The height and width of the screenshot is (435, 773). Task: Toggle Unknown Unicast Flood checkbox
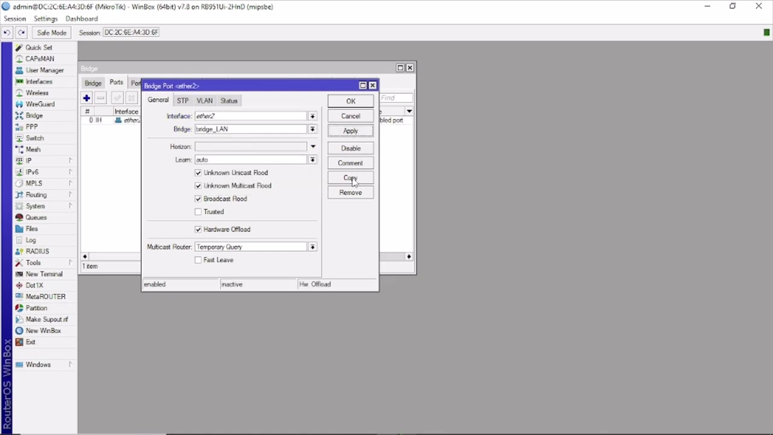tap(198, 173)
